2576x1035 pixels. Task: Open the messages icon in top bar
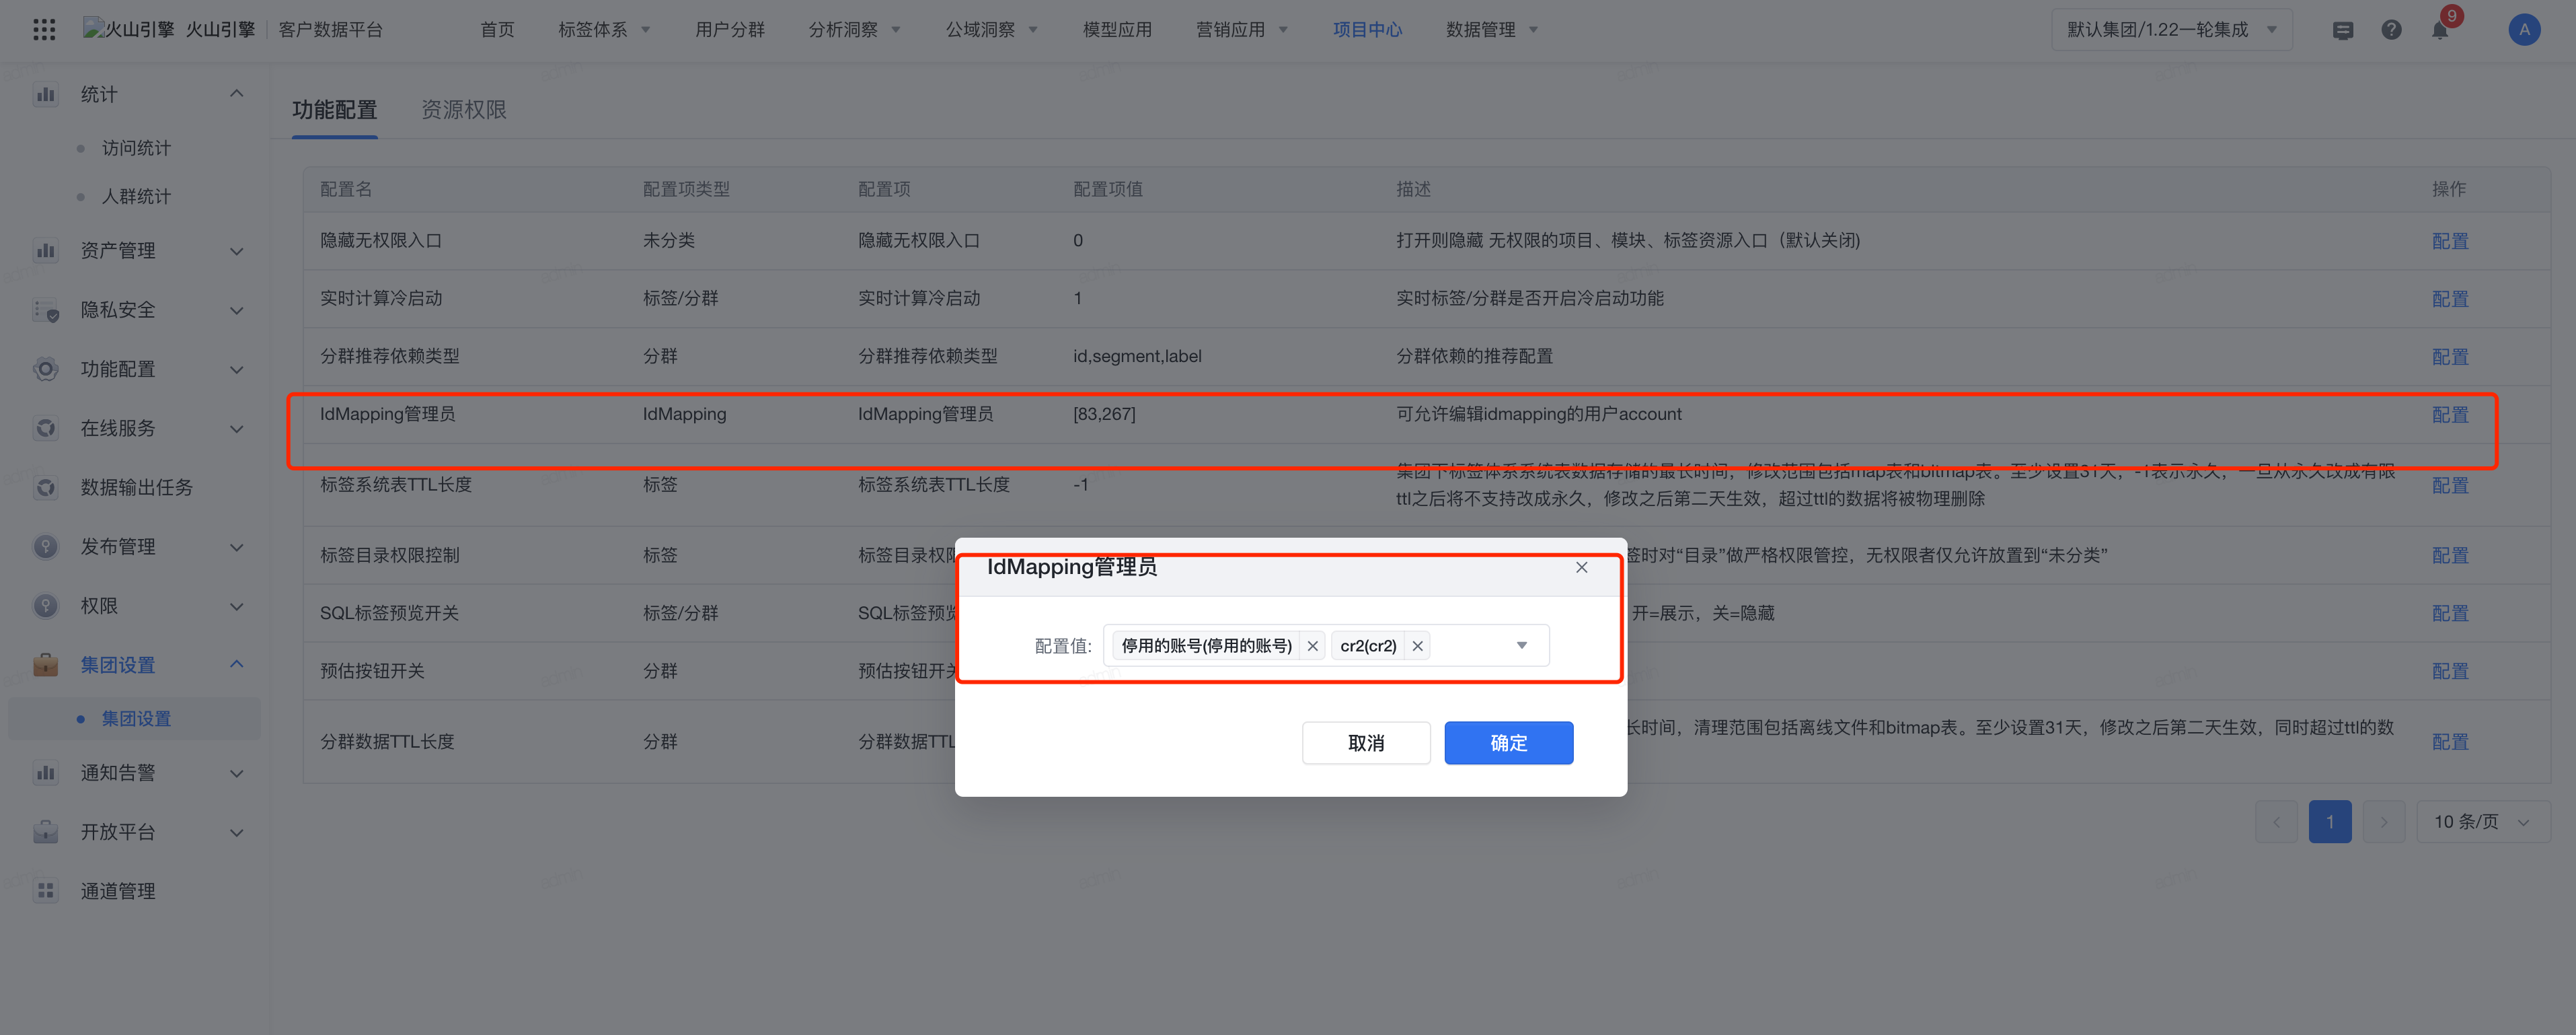(x=2342, y=30)
